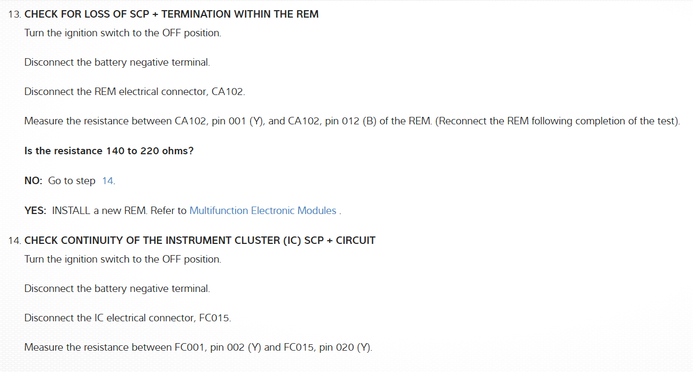Follow the step 14 link after NO
Viewport: 693px width, 372px height.
107,181
